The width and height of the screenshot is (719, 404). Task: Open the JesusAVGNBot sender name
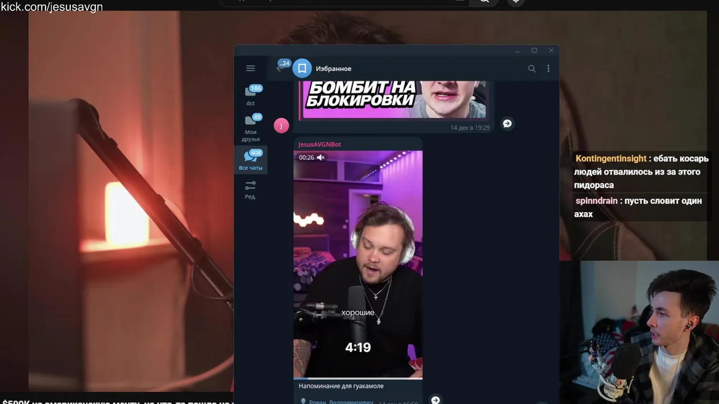pos(320,144)
